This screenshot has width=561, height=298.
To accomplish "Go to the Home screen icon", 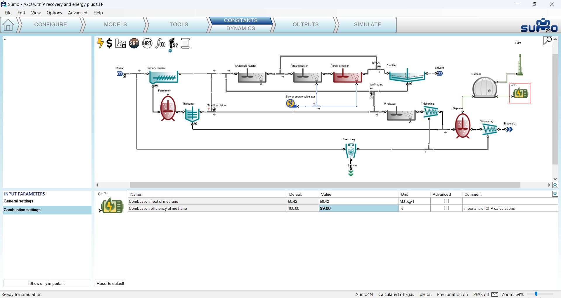I will 8,25.
